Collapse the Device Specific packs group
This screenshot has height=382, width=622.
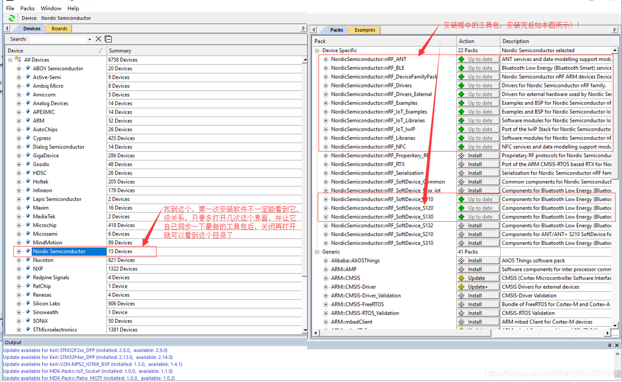[317, 51]
